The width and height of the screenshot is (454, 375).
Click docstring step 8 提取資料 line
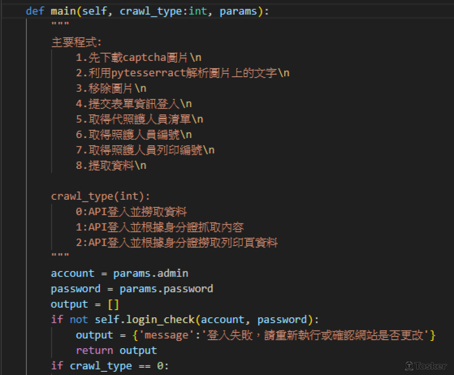tap(111, 166)
